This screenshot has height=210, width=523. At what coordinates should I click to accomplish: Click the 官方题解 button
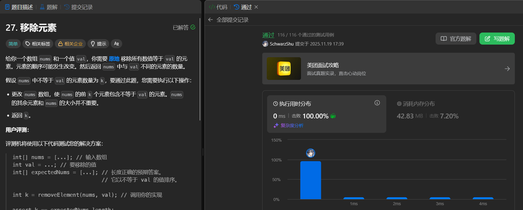456,39
